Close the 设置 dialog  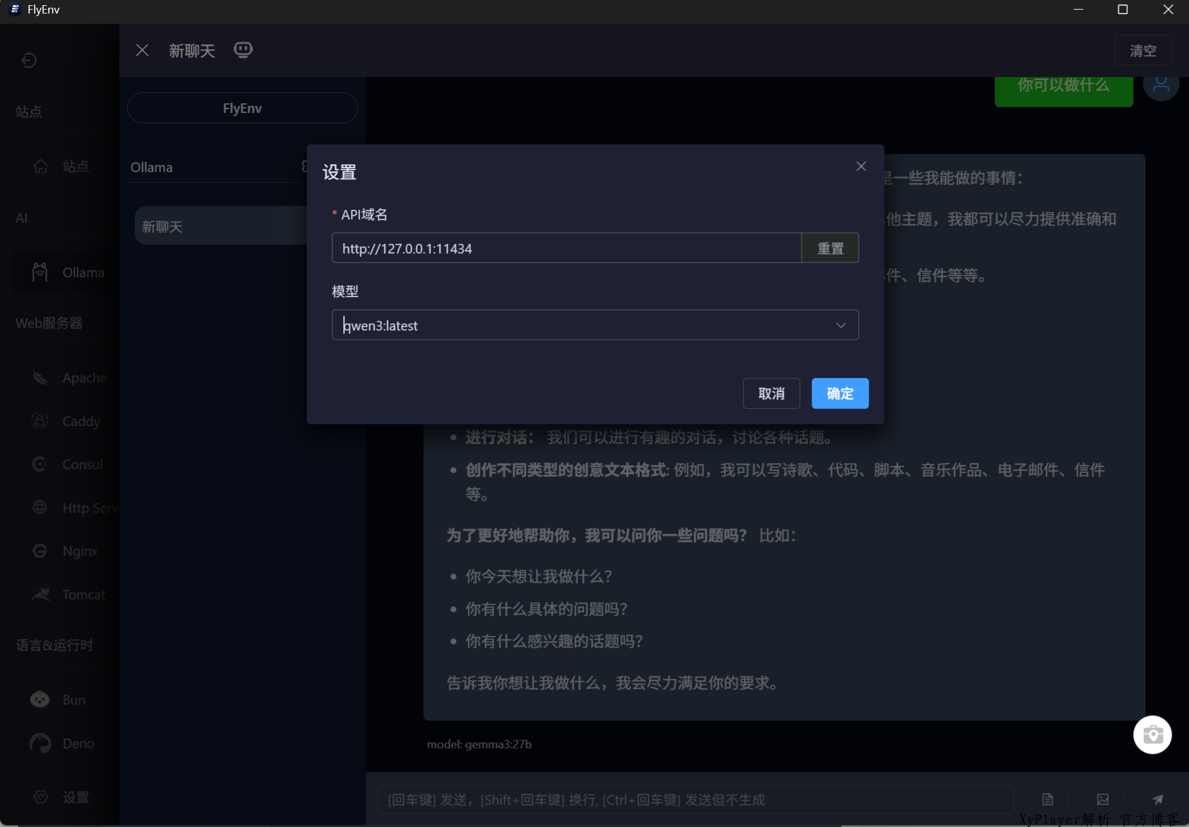point(861,167)
